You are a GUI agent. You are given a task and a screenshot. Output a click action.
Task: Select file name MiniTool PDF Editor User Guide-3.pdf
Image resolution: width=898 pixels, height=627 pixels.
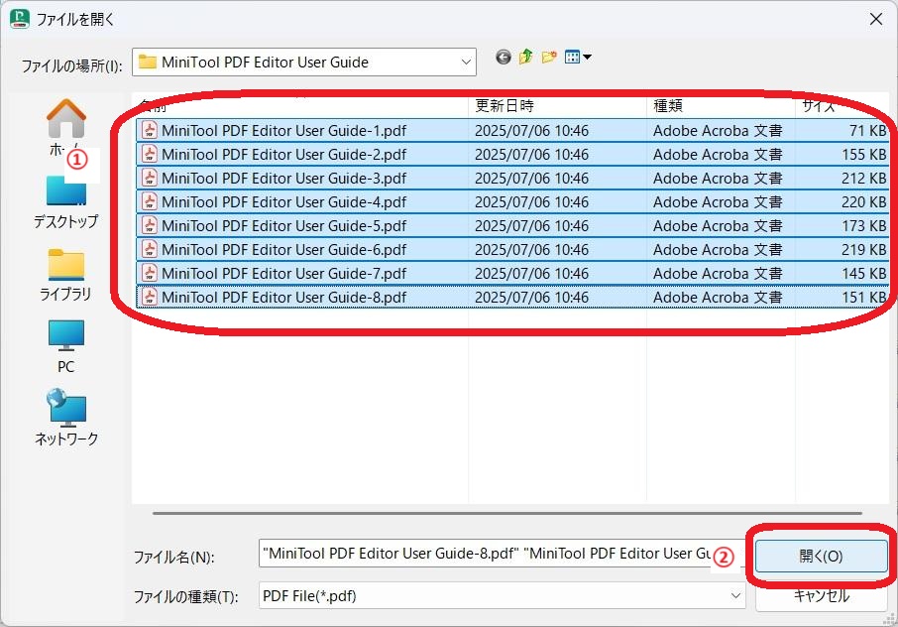click(x=284, y=179)
